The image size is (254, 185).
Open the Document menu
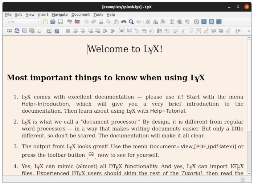click(x=81, y=15)
